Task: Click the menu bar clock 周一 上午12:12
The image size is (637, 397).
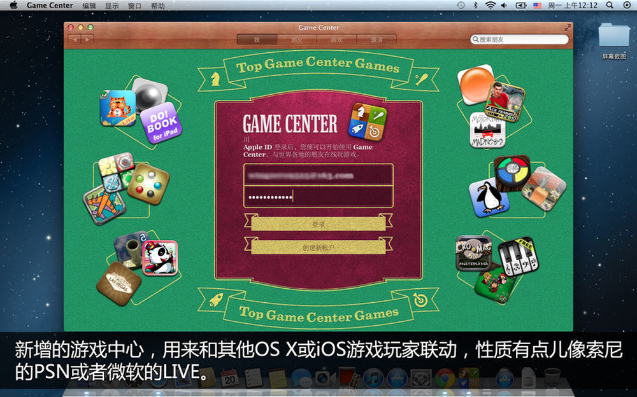Action: click(x=573, y=5)
